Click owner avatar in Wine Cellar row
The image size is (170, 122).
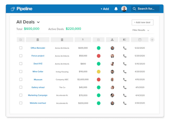[112, 72]
